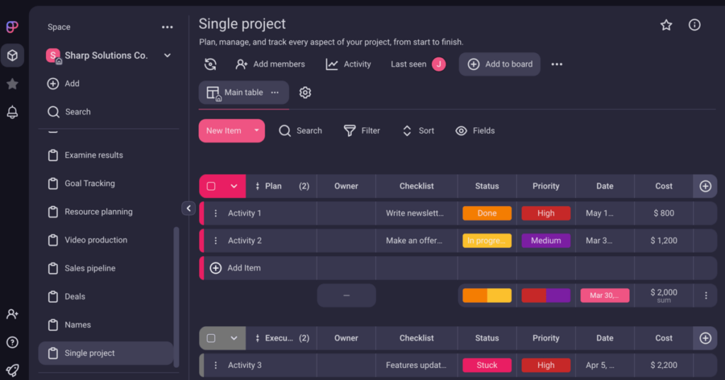Open table settings gear icon
The height and width of the screenshot is (380, 725).
(x=305, y=93)
